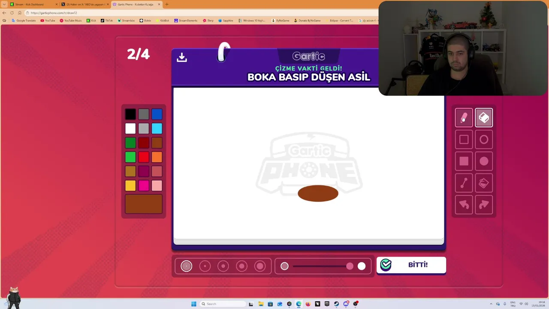Show hidden system tray icons

pyautogui.click(x=491, y=304)
